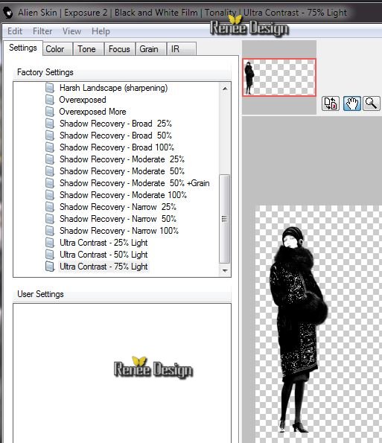
Task: Select Ultra Contrast - 50% Light preset
Action: (104, 255)
